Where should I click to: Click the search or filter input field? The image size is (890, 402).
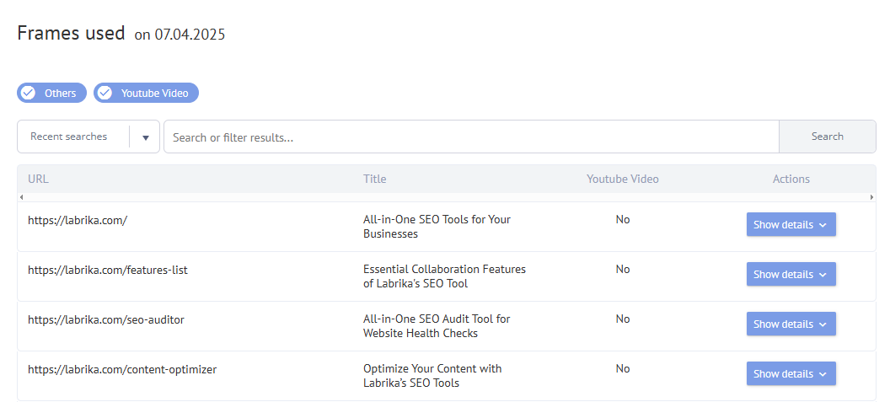click(x=470, y=137)
